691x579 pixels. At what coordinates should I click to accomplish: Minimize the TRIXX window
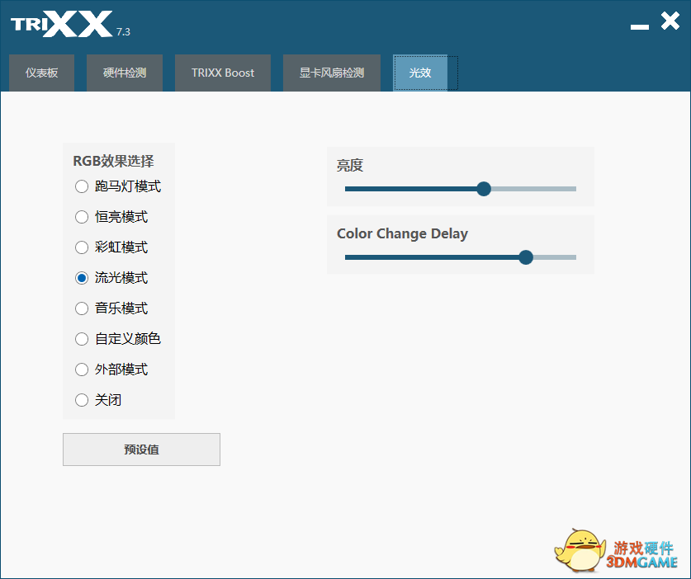pos(640,27)
